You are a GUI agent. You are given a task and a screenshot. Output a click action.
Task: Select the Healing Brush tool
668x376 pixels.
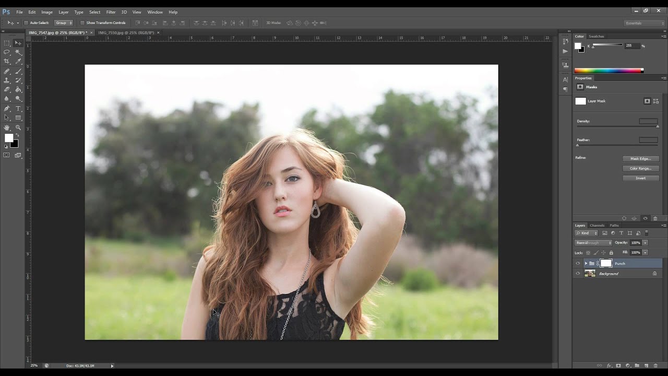pos(7,71)
